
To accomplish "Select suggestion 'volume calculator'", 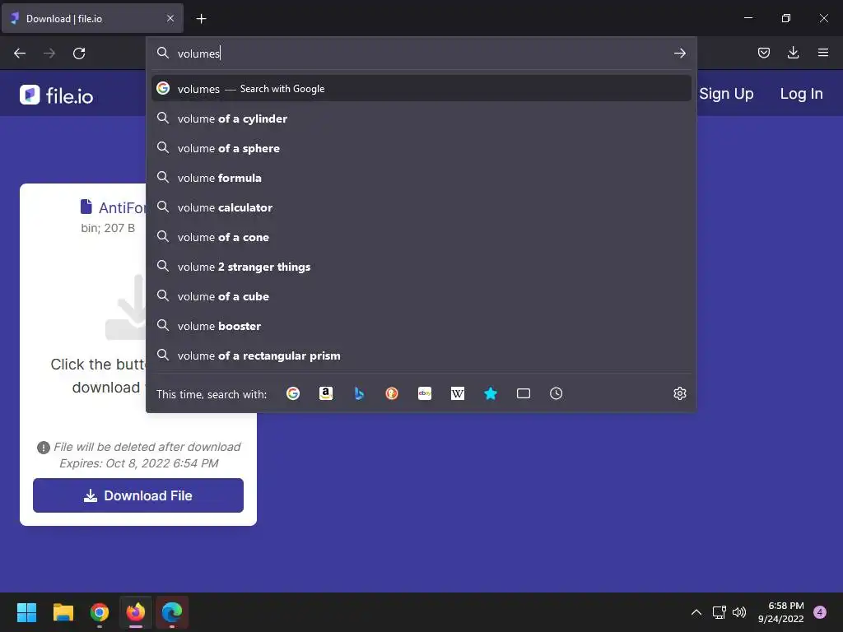I will coord(421,207).
